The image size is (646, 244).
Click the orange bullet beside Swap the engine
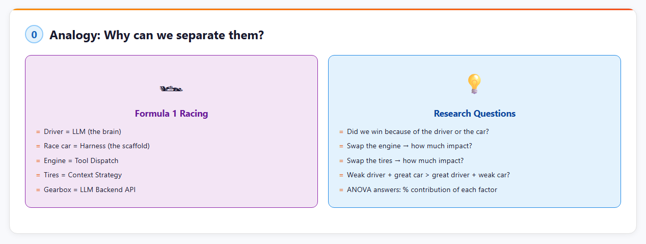[341, 146]
